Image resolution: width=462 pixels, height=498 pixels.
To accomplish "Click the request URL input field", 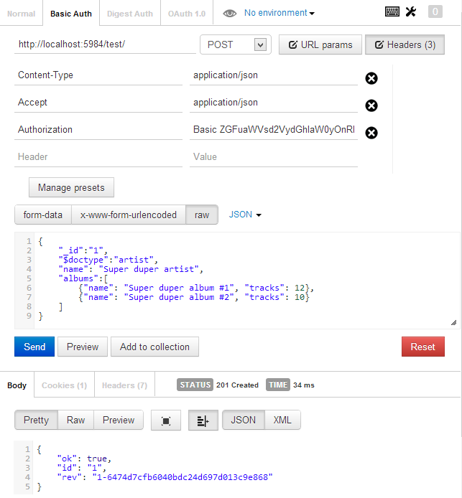I will coord(105,44).
